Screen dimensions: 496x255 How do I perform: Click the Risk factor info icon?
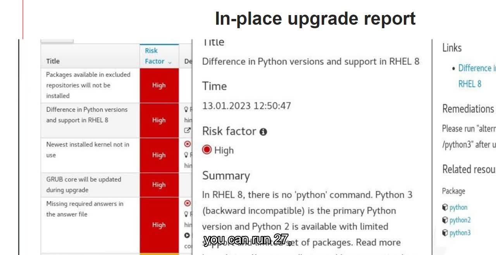pos(263,132)
